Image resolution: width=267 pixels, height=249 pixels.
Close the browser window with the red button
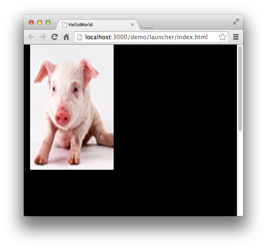coord(31,23)
